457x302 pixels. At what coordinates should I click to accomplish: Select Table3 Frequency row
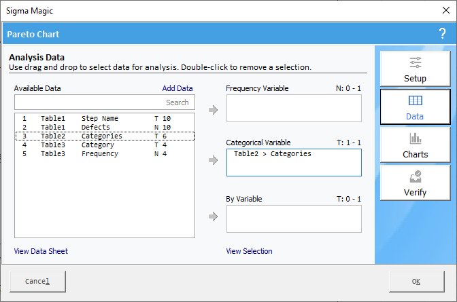coord(105,153)
